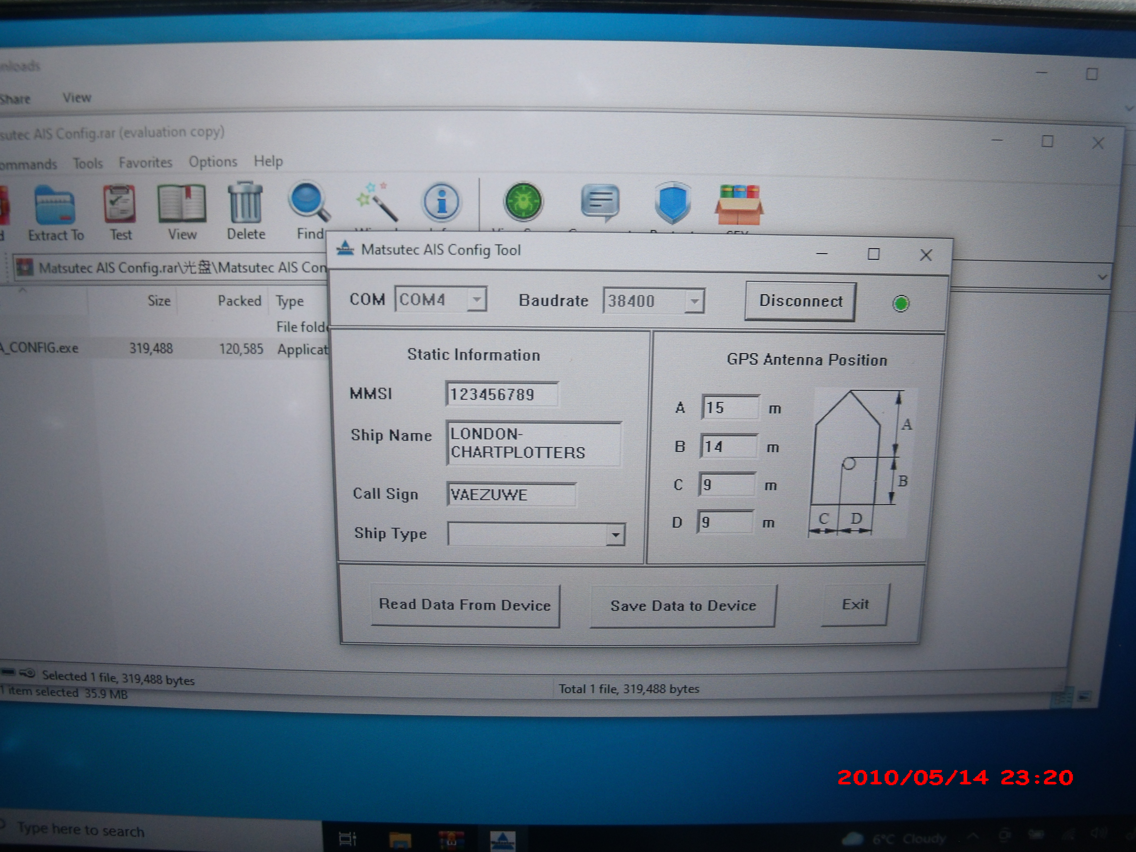Viewport: 1136px width, 852px height.
Task: Click the SFX box icon
Action: pyautogui.click(x=739, y=204)
